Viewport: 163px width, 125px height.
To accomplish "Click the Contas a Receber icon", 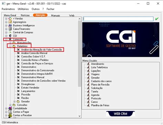I will tap(10, 115).
